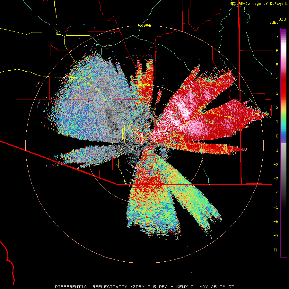Click the NEXLAB-College of DuPage watermark text
The image size is (289, 289).
click(258, 4)
